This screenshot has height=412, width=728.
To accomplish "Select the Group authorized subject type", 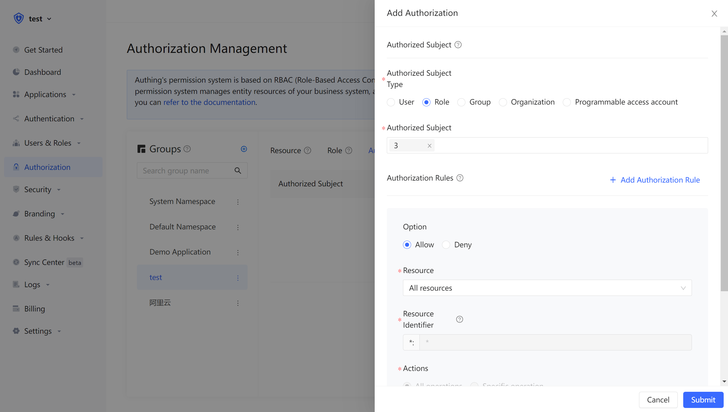I will (461, 102).
